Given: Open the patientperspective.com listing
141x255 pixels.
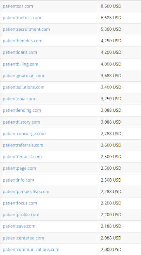Looking at the screenshot, I should tap(26, 192).
